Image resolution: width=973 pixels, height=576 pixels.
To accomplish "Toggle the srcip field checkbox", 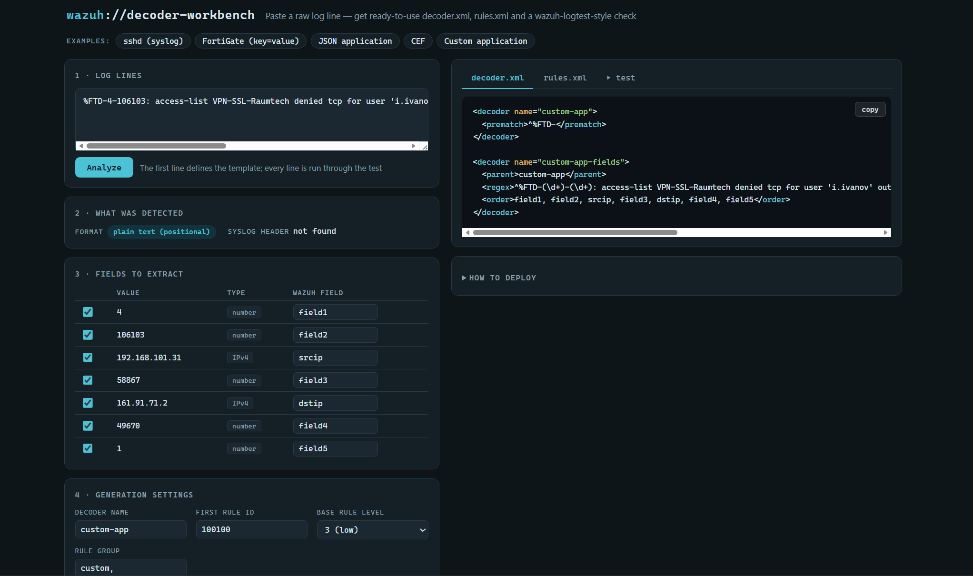I will [88, 358].
